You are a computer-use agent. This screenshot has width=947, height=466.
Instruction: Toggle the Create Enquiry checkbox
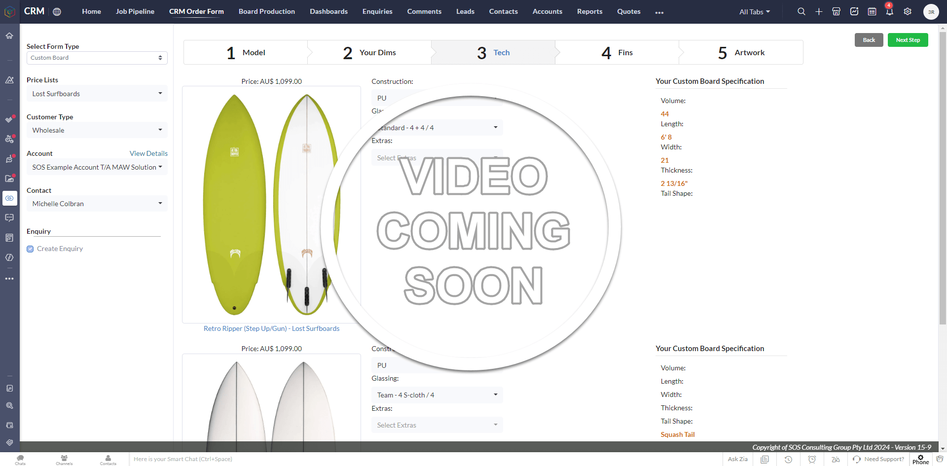coord(30,249)
